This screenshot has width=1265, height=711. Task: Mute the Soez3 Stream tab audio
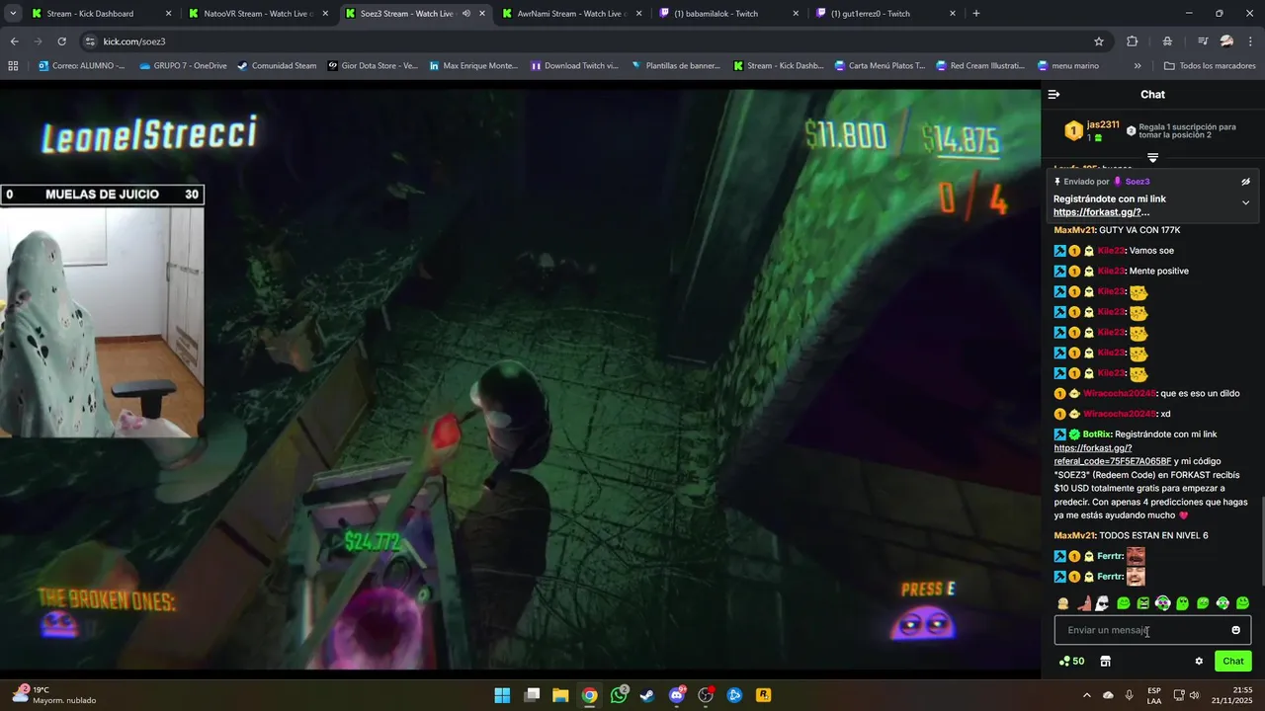(466, 14)
